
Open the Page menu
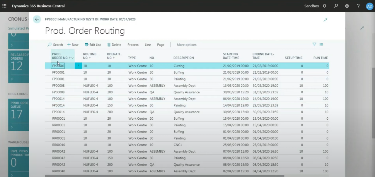[x=161, y=45]
